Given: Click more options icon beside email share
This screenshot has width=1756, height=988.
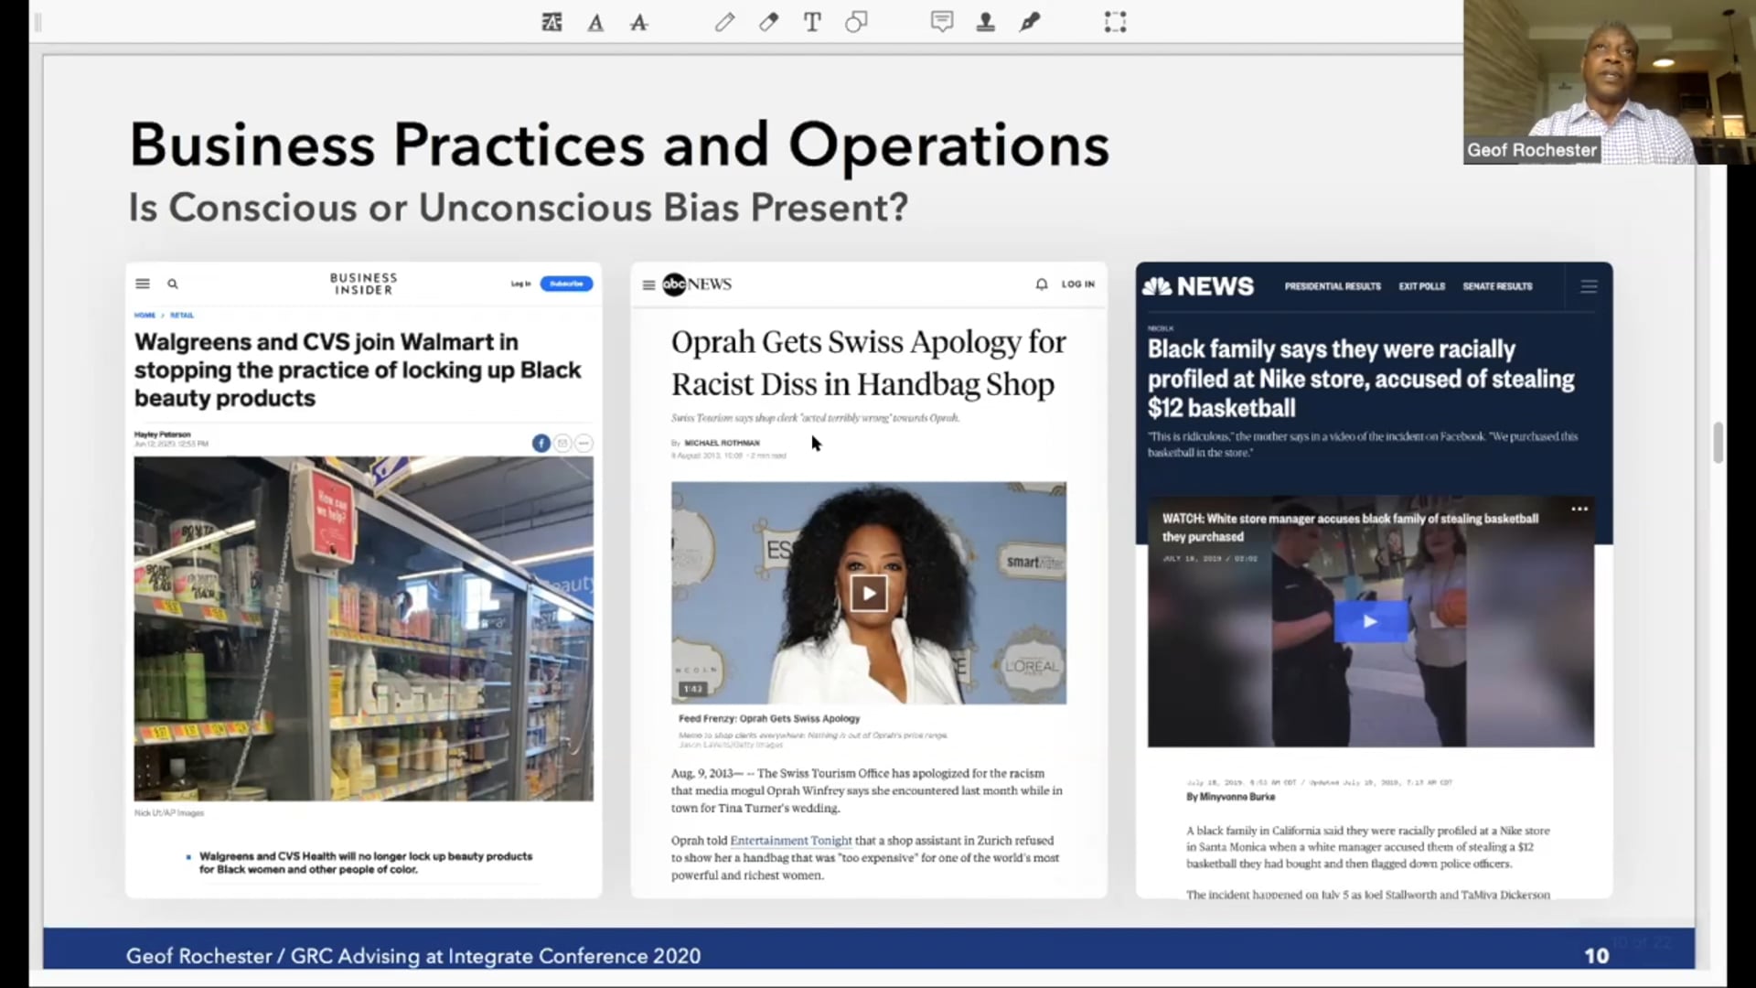Looking at the screenshot, I should point(584,443).
